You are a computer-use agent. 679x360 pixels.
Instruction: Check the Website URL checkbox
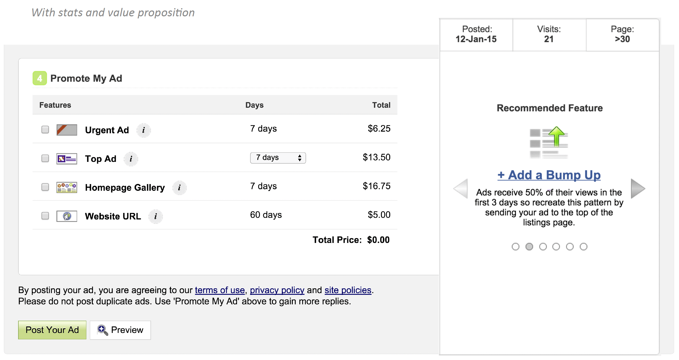click(45, 216)
